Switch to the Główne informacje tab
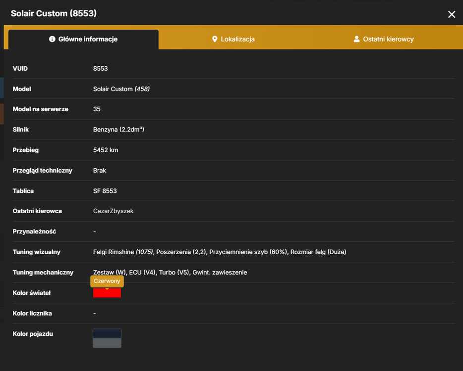463x371 pixels. [x=83, y=39]
